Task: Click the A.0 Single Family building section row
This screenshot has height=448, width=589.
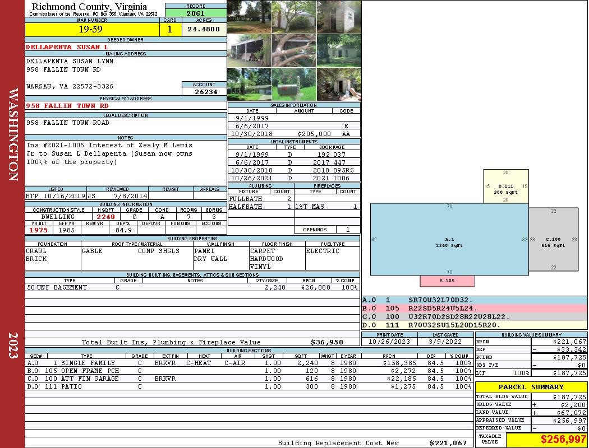Action: click(x=247, y=363)
